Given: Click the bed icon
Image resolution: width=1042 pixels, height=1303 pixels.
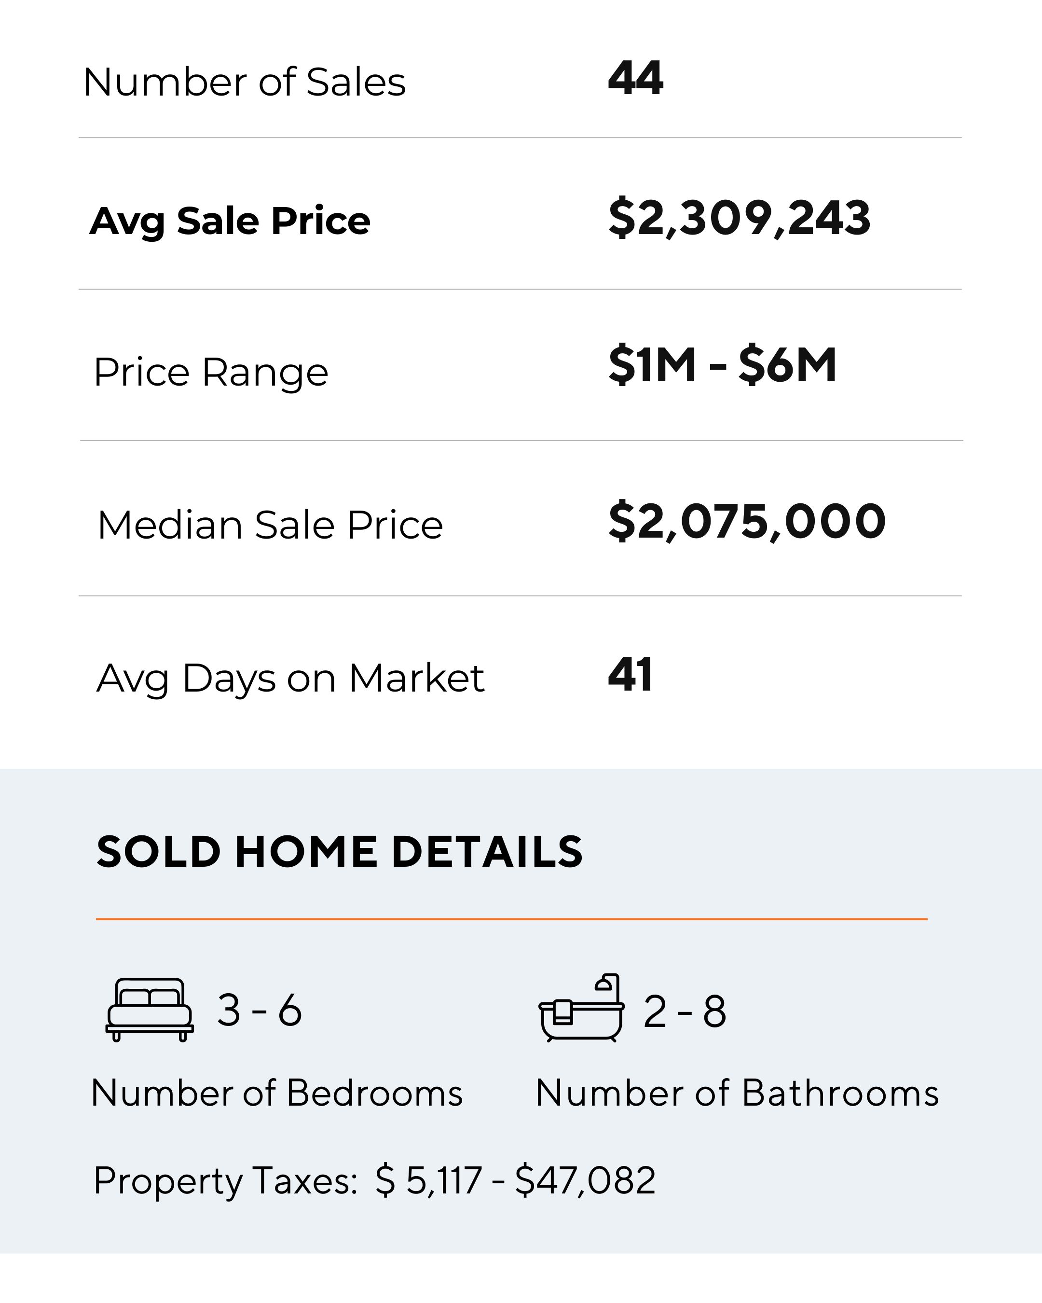Looking at the screenshot, I should point(150,1009).
